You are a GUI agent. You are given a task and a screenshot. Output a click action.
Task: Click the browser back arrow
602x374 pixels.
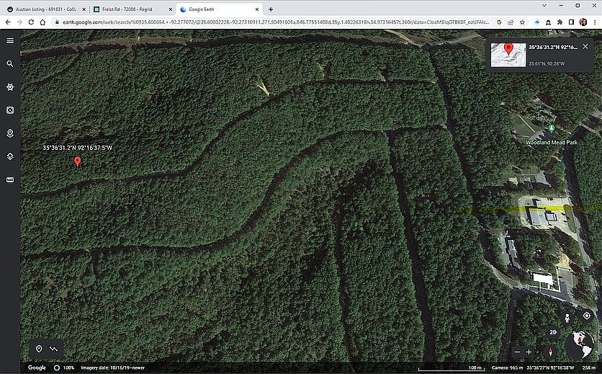8,22
